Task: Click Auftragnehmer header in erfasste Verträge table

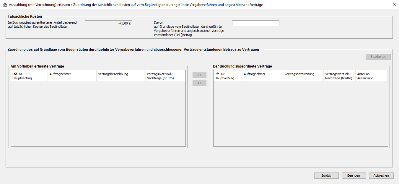Action: (72, 76)
